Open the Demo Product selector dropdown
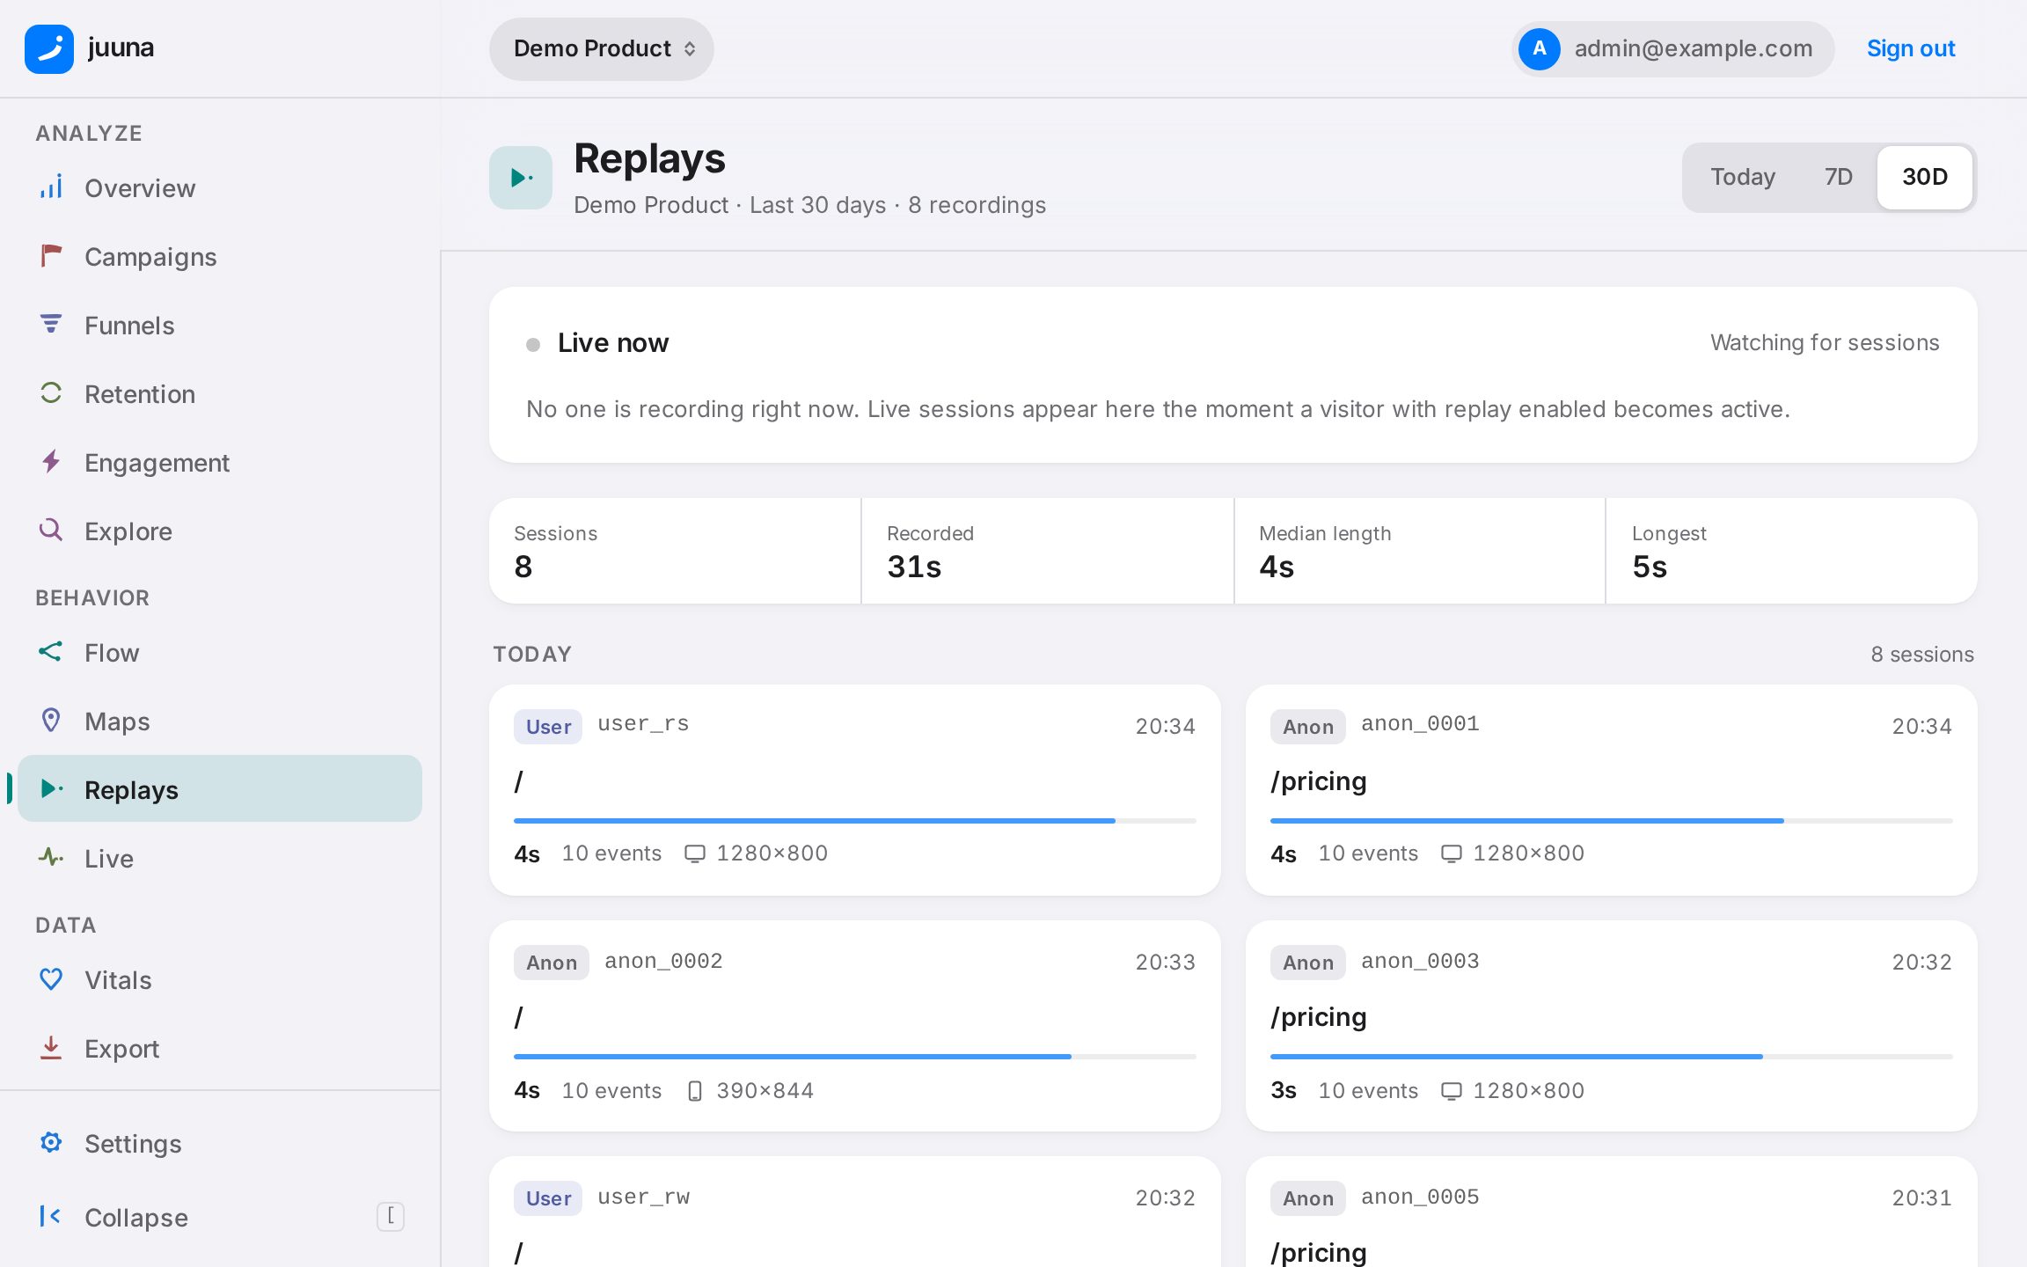2027x1267 pixels. pos(602,48)
